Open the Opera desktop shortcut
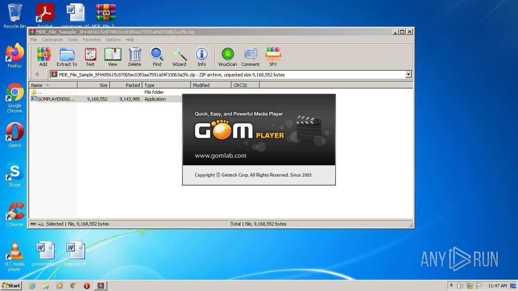This screenshot has width=518, height=291. (15, 135)
